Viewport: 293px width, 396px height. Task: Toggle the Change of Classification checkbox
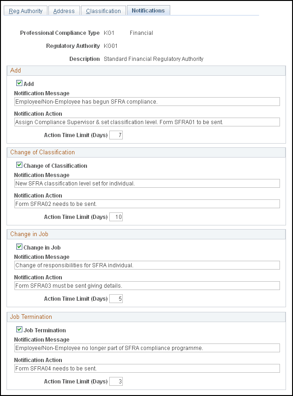(x=19, y=165)
